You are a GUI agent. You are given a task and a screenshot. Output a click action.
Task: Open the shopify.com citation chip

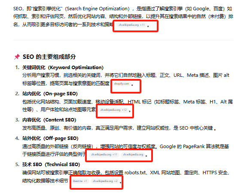[122, 84]
